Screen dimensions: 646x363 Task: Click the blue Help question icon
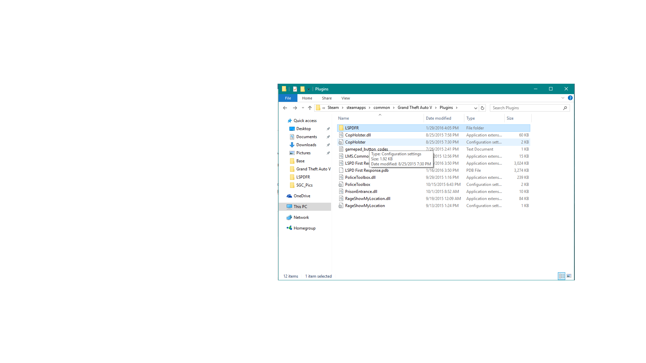pyautogui.click(x=570, y=98)
